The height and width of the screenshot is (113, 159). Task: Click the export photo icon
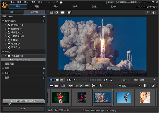pos(146,86)
